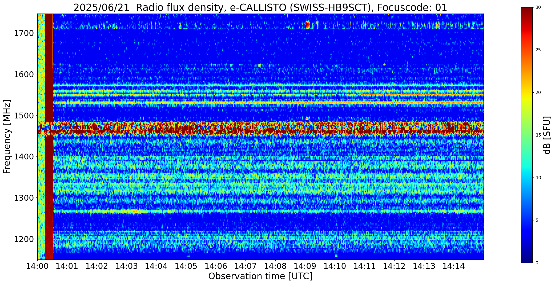Click the colorbar tick label 20
The height and width of the screenshot is (284, 555).
point(538,93)
